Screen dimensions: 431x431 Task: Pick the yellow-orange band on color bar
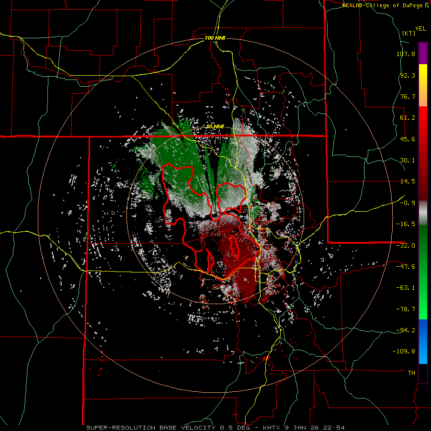pos(423,85)
